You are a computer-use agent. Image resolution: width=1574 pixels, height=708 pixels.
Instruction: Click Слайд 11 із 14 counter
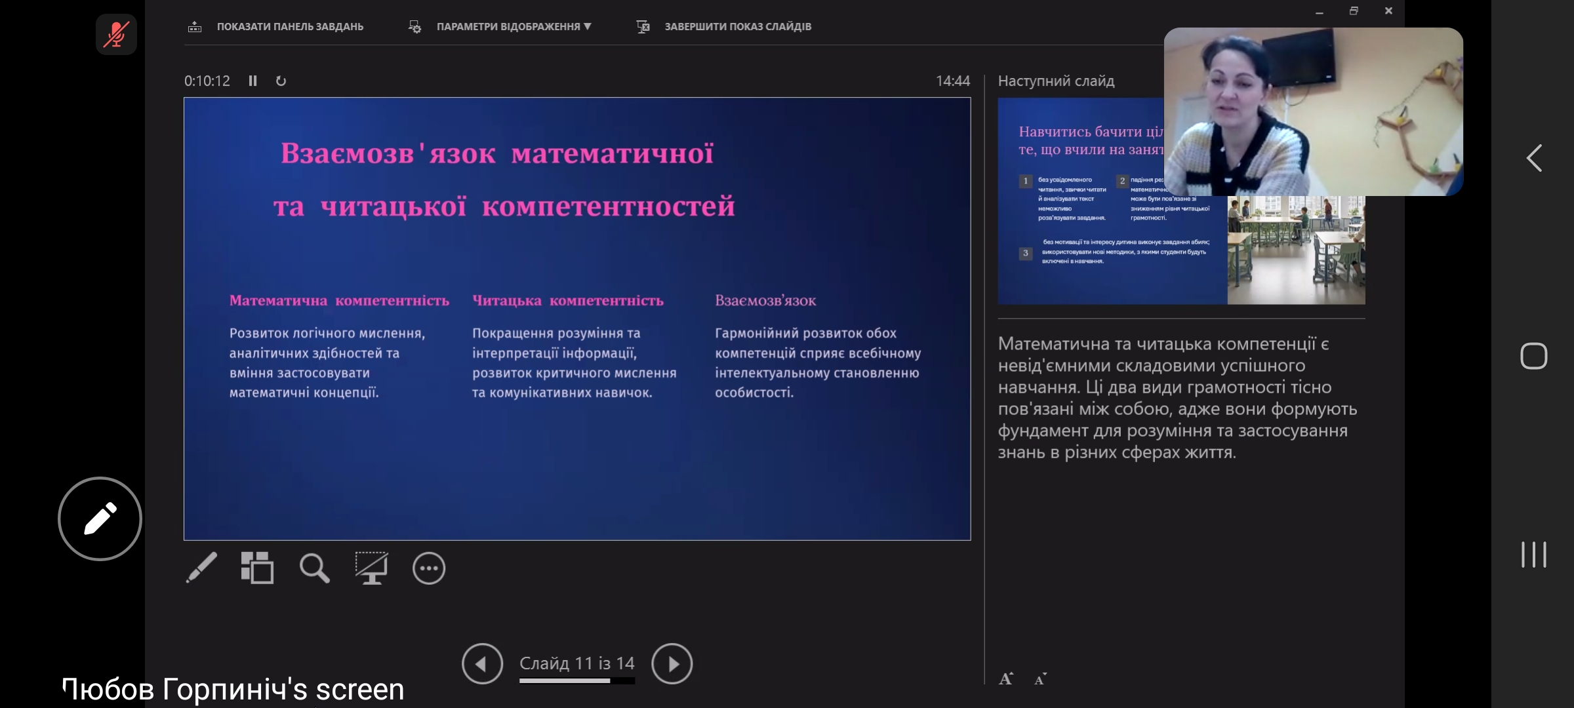[x=577, y=663]
